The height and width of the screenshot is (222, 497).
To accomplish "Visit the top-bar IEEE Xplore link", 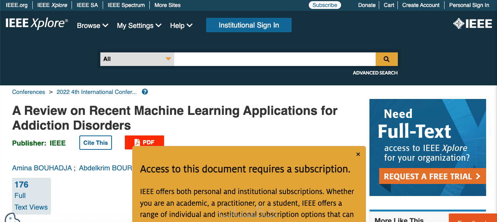I will coord(52,5).
